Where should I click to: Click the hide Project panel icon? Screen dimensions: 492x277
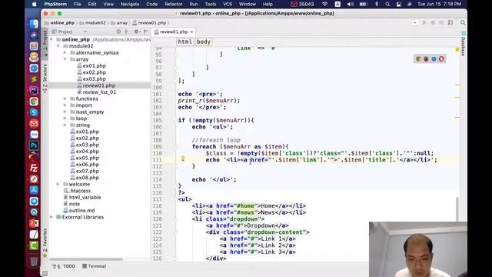(x=145, y=32)
